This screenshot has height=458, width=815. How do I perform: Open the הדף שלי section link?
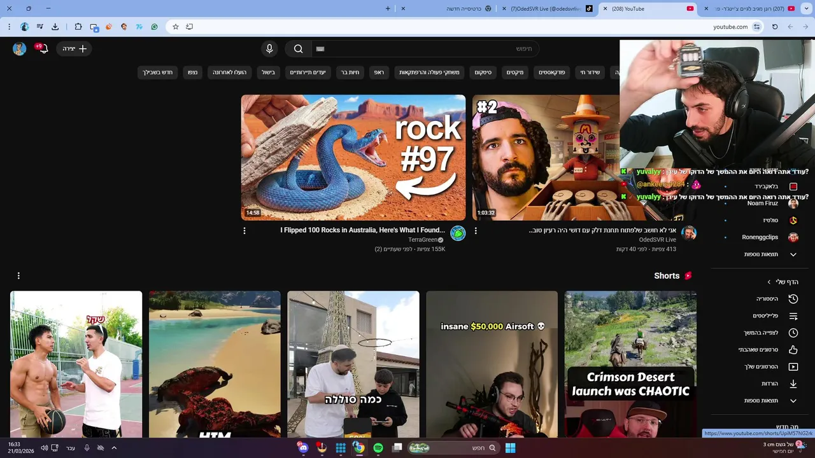tap(783, 282)
